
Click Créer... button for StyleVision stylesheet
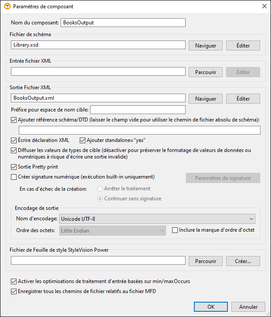pos(243,261)
